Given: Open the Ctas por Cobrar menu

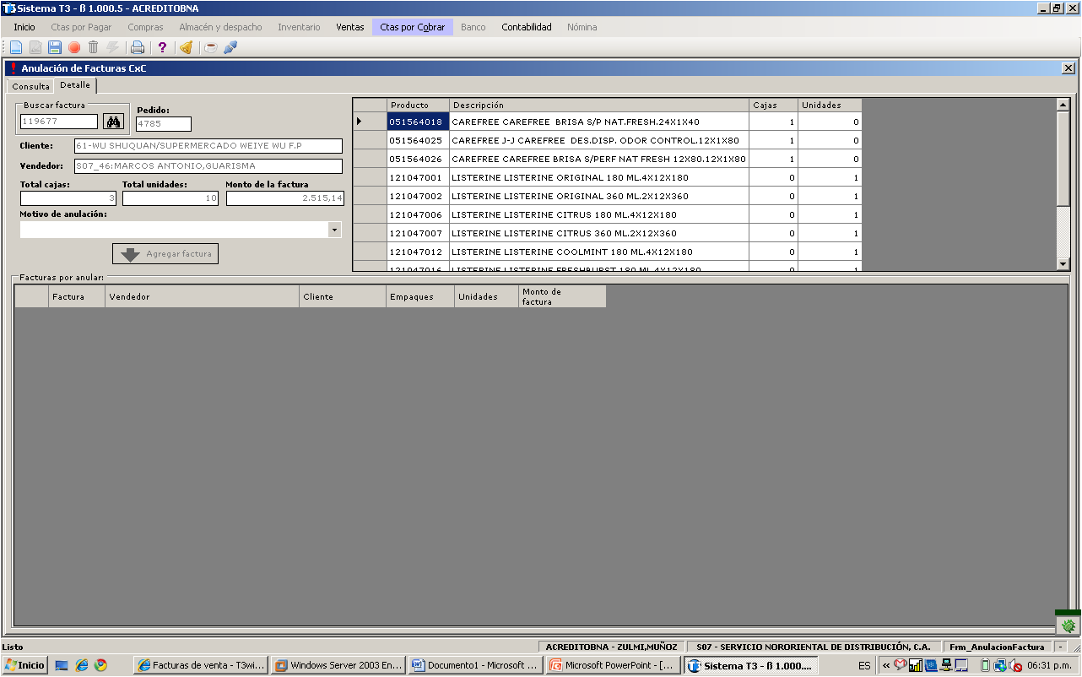Looking at the screenshot, I should [x=413, y=27].
